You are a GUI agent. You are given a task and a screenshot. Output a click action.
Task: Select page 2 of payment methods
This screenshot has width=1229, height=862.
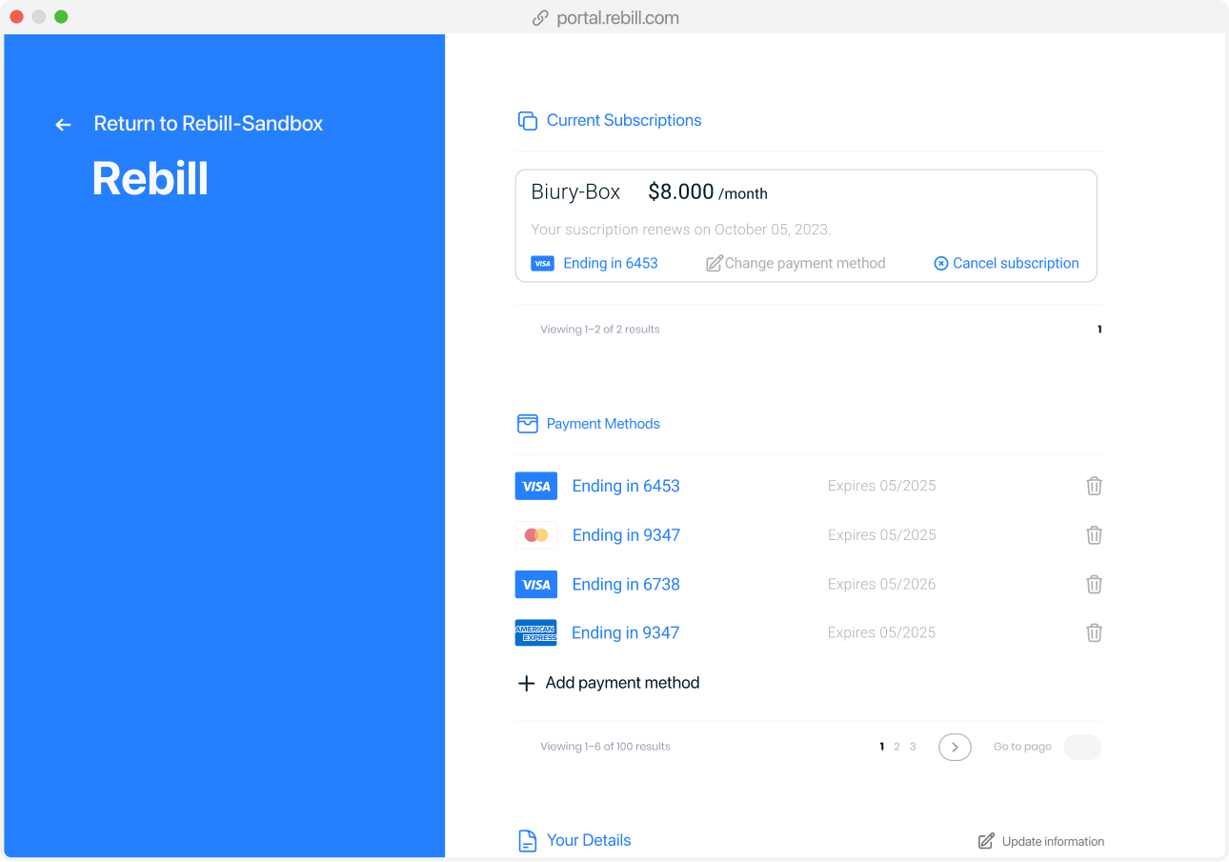pyautogui.click(x=897, y=747)
